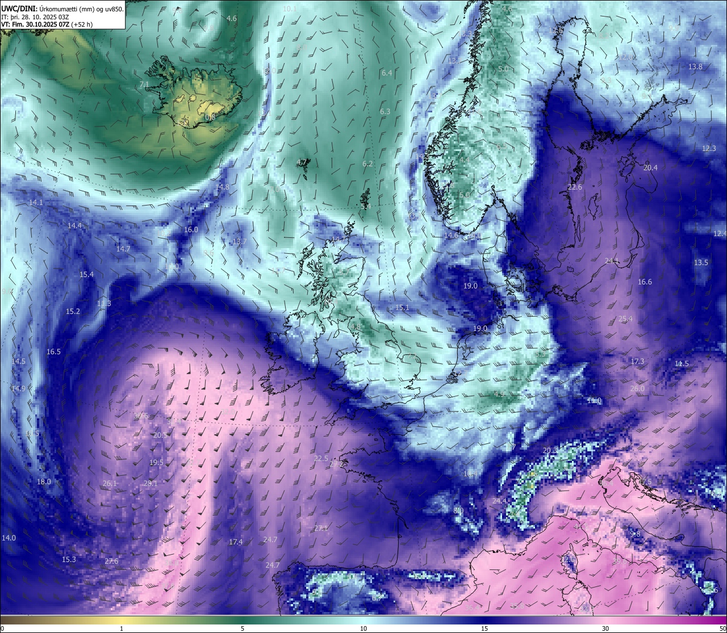Click the '15.4' value on the map

(x=86, y=274)
